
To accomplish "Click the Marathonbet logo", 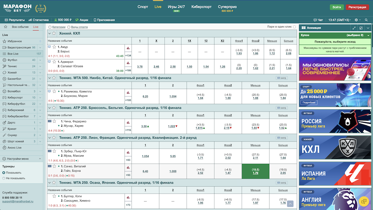I will tap(17, 8).
